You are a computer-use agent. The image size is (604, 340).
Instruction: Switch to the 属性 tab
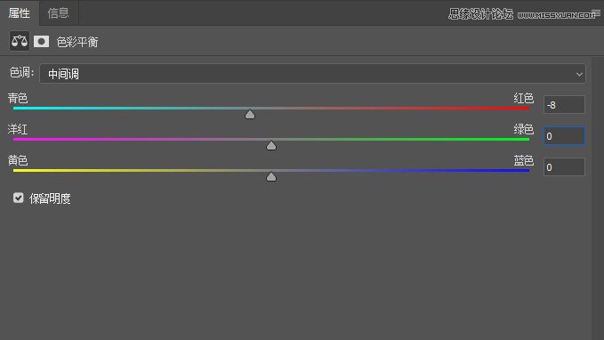point(20,13)
